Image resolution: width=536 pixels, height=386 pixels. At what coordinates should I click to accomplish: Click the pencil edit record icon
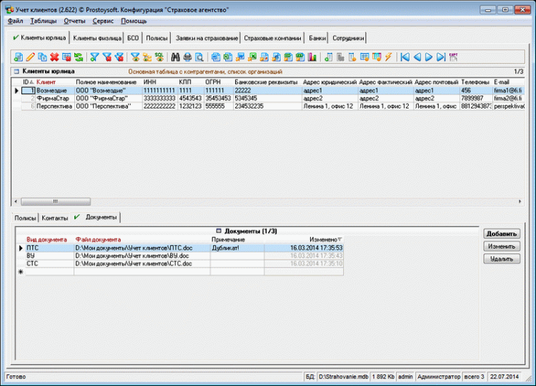30,57
